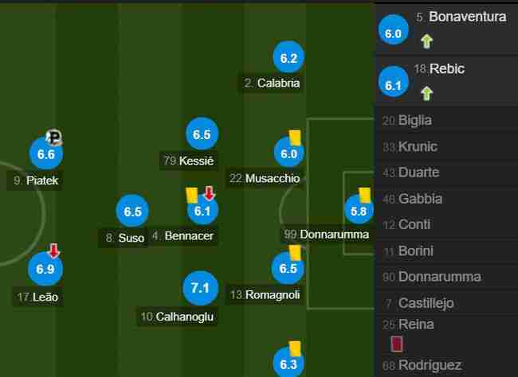Click Musacchio's yellow card icon
518x377 pixels.
coord(295,138)
